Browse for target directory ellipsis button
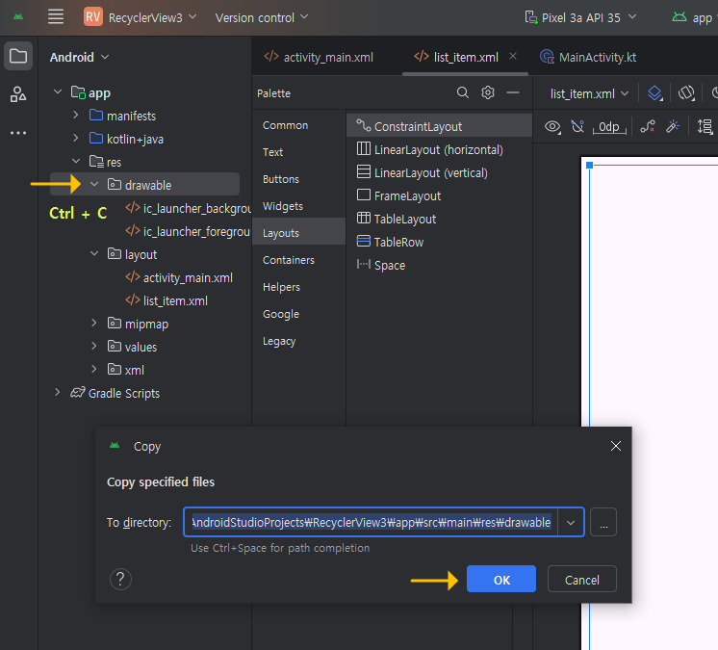The width and height of the screenshot is (718, 650). point(603,522)
